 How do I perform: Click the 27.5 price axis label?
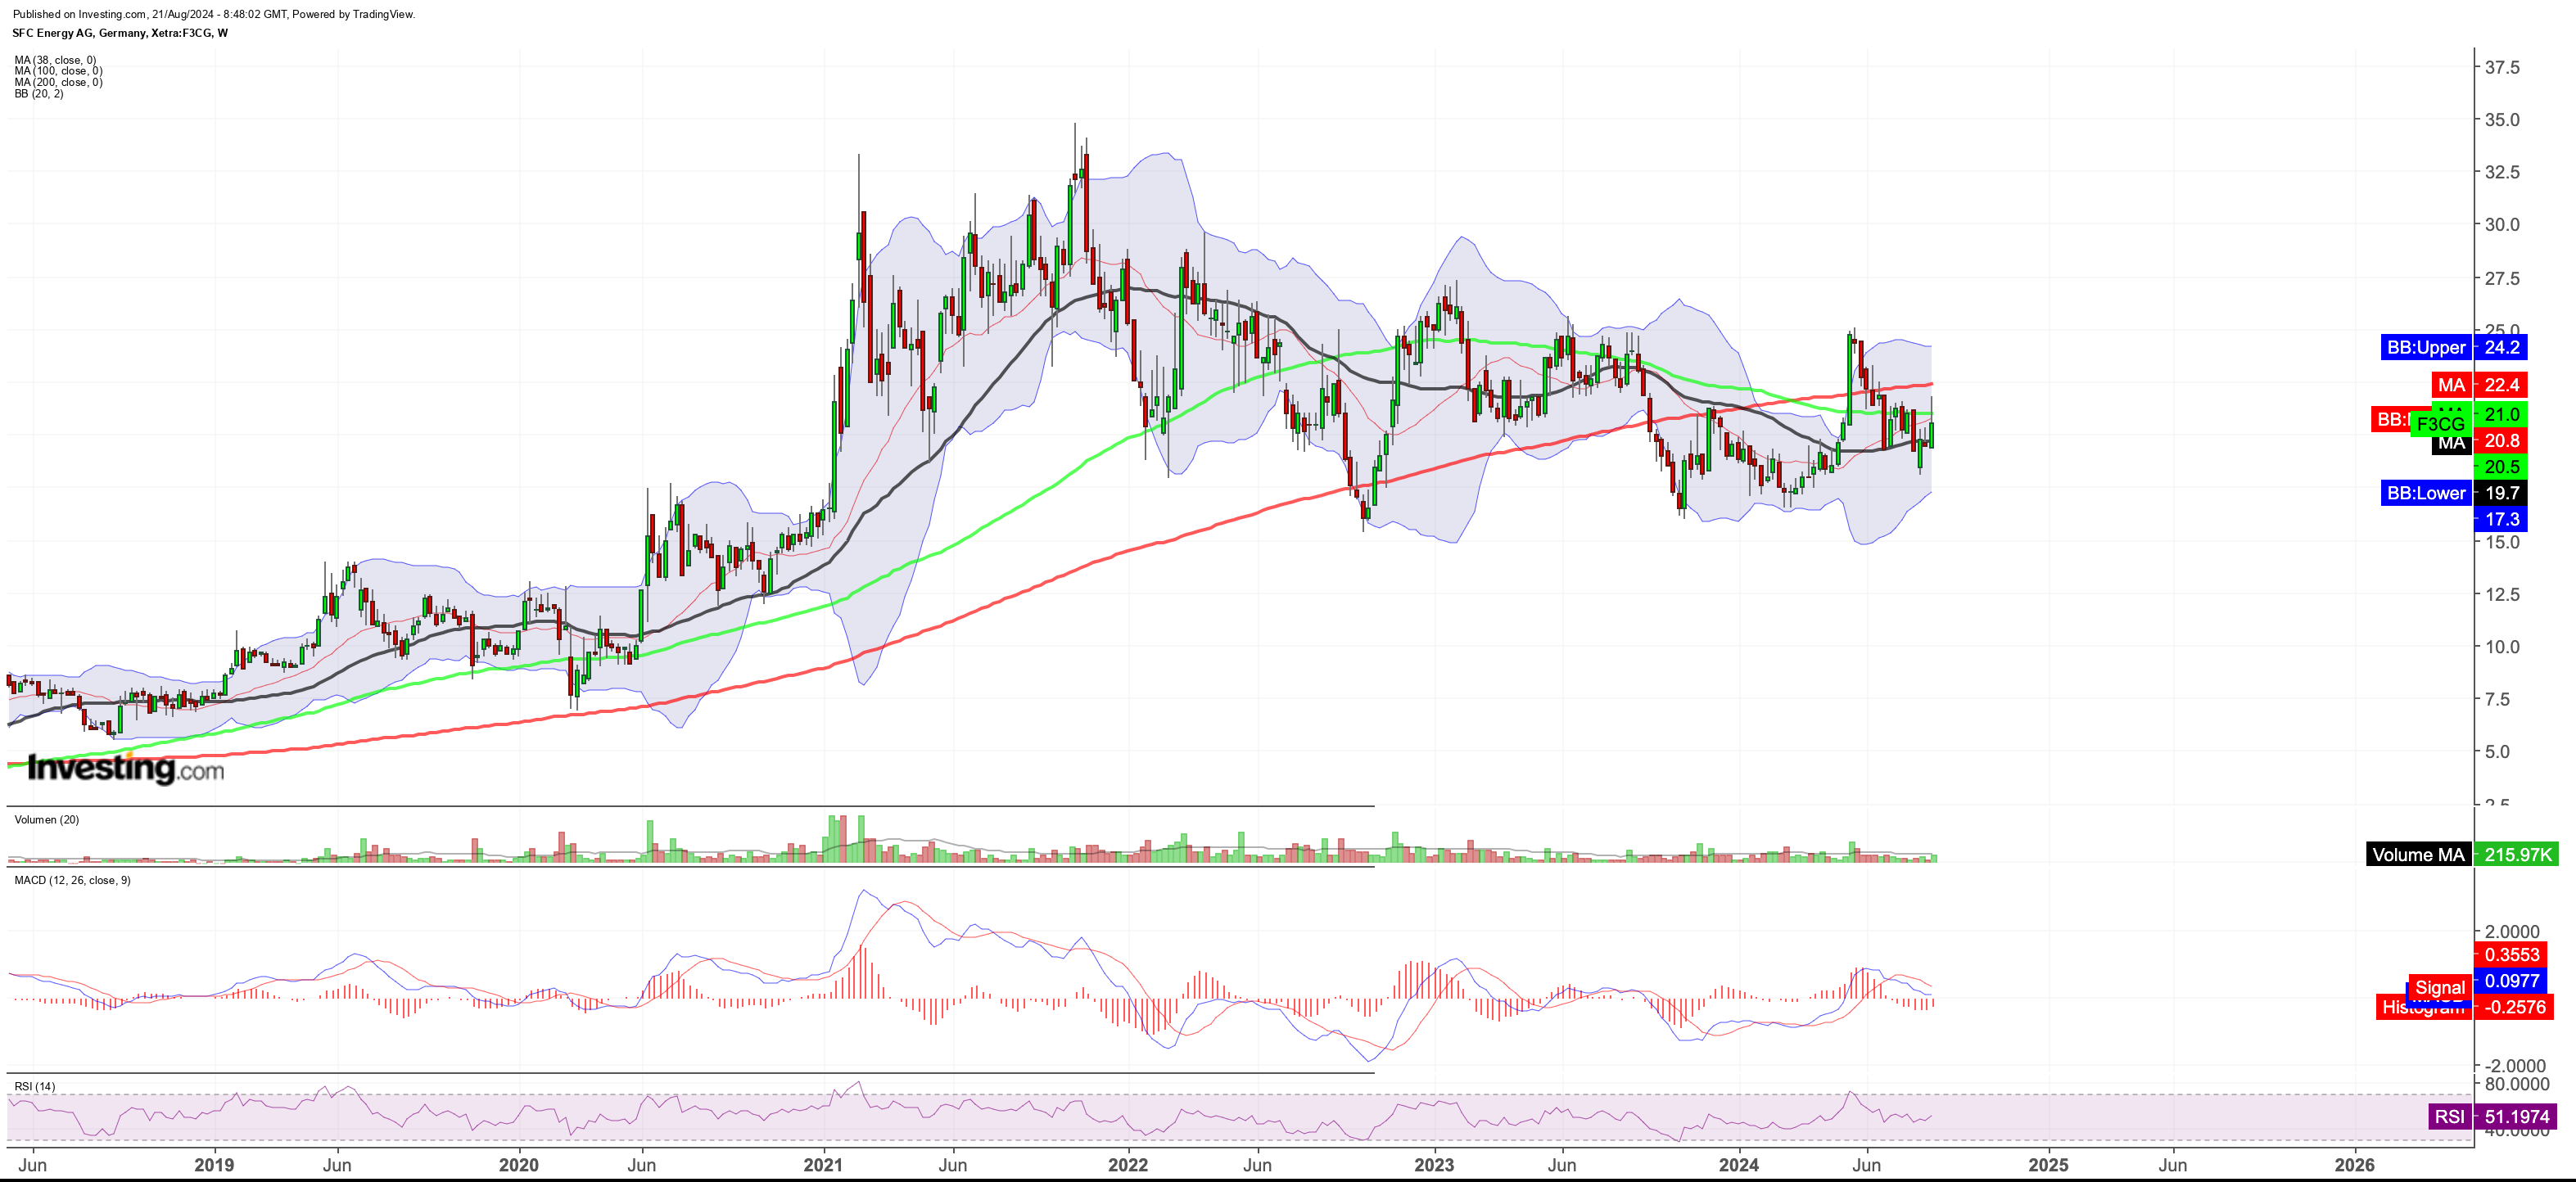(x=2502, y=278)
